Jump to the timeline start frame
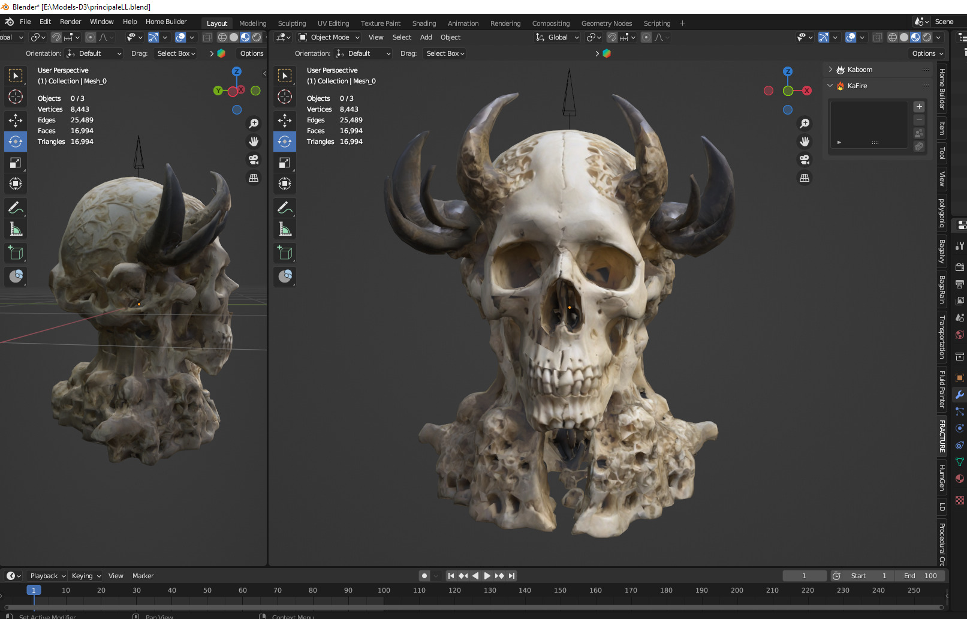Screen dimensions: 967x619 [x=451, y=576]
